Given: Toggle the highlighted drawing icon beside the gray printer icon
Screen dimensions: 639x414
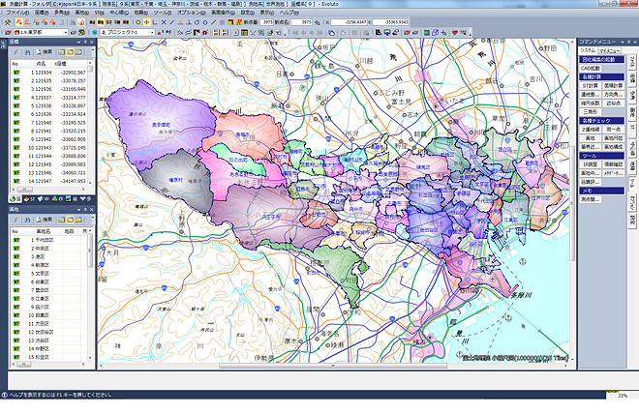Looking at the screenshot, I should 80,22.
